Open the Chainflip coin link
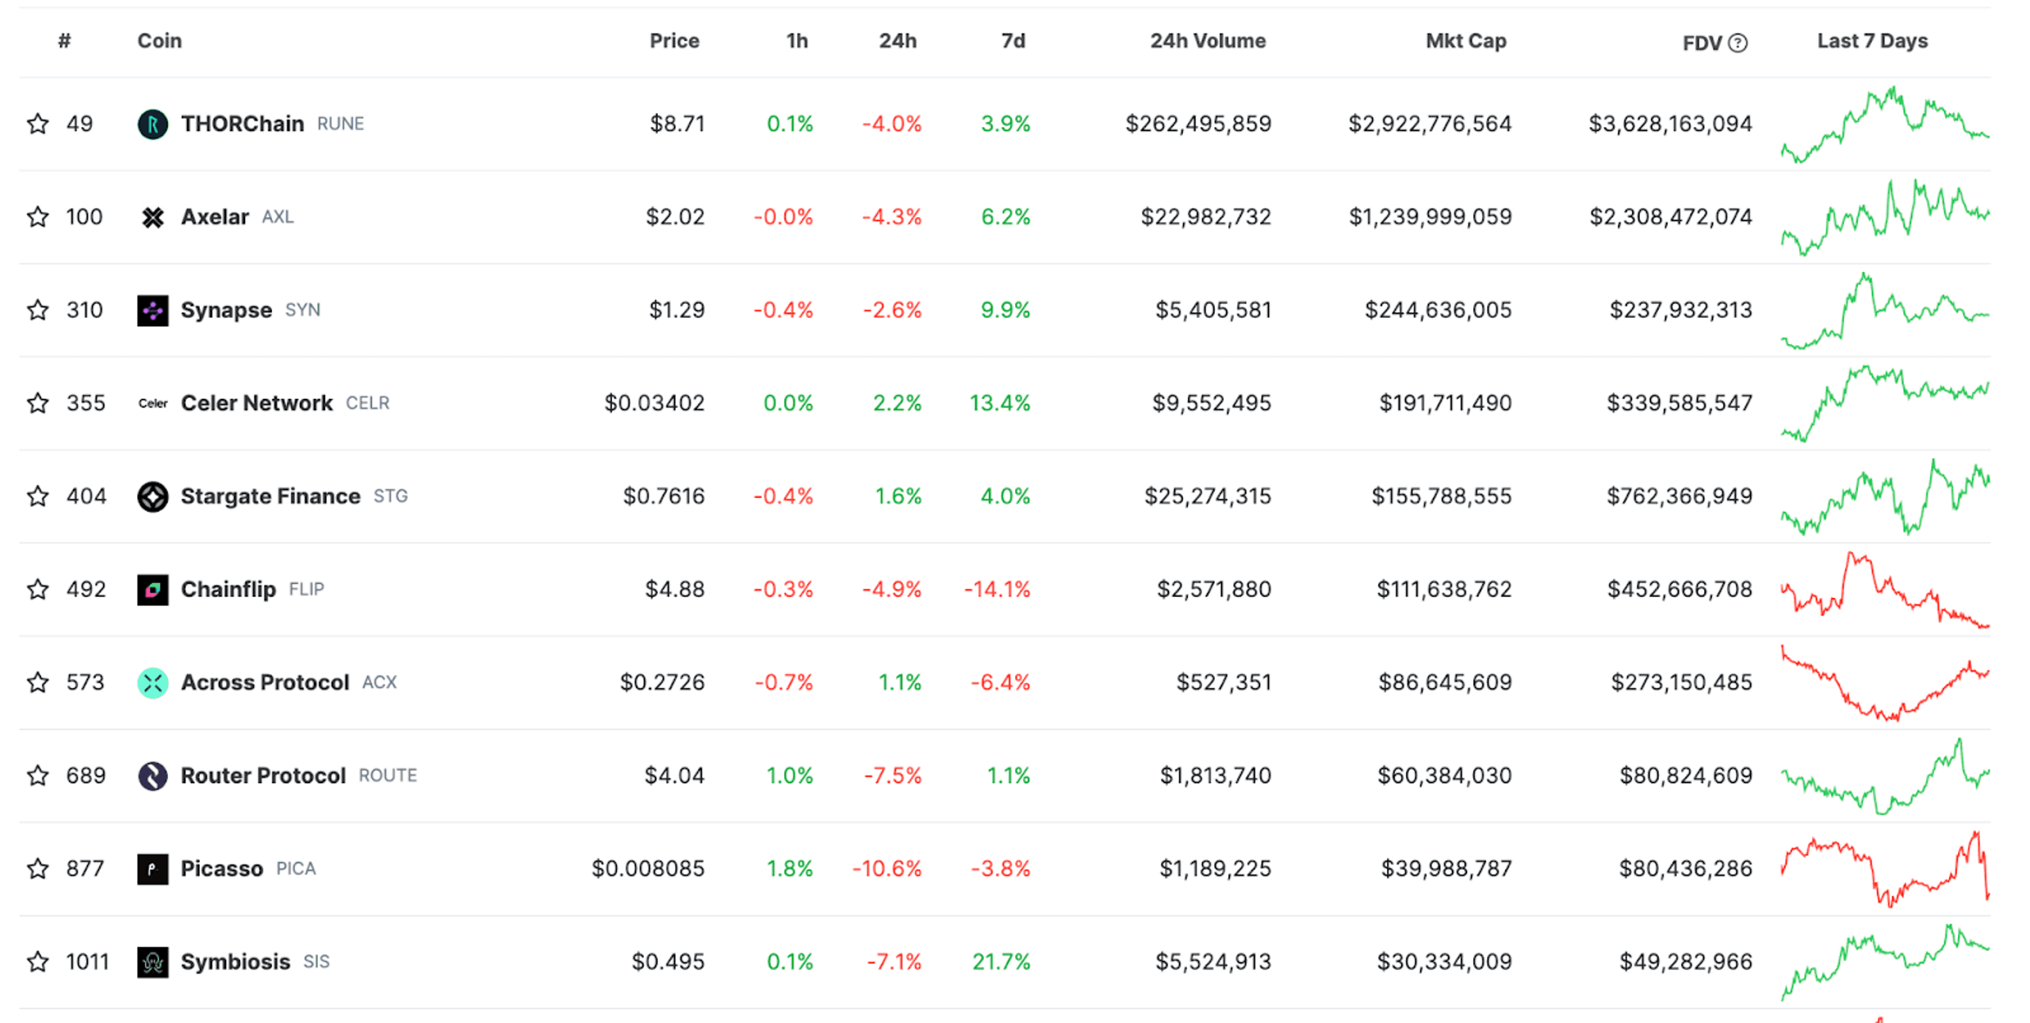This screenshot has width=2030, height=1023. pos(228,589)
